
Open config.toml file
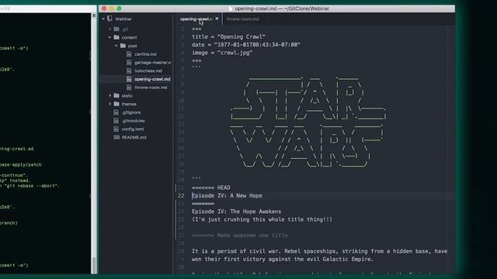pyautogui.click(x=133, y=129)
